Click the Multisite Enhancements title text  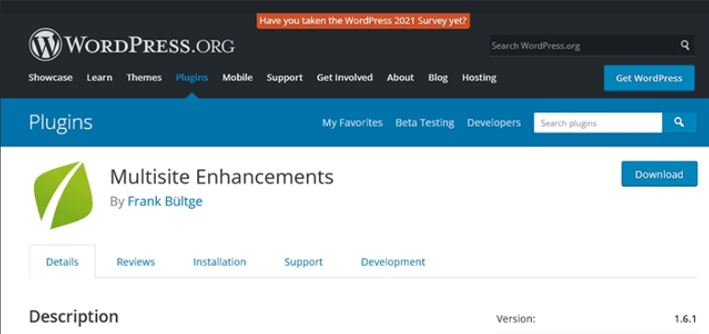coord(221,177)
